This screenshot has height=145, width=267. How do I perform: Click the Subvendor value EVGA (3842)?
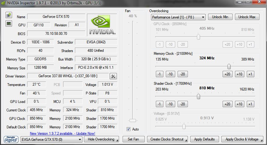(96, 42)
